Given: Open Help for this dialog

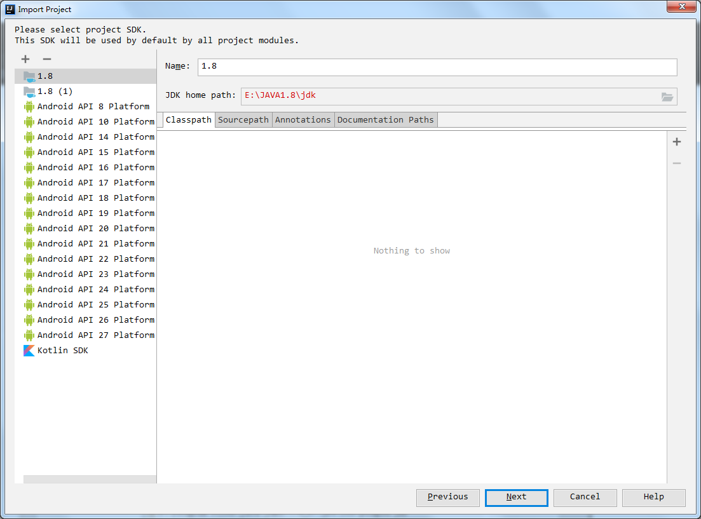Looking at the screenshot, I should point(653,497).
